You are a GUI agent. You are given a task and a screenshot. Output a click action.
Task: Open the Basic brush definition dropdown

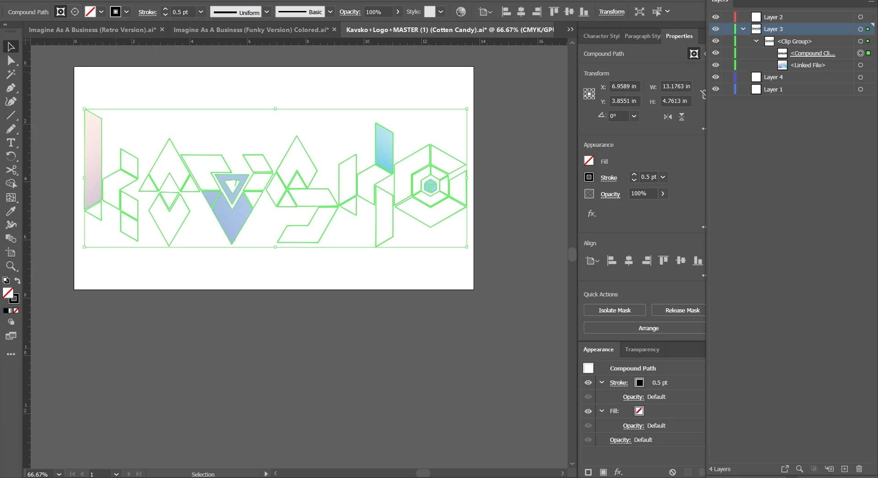330,12
